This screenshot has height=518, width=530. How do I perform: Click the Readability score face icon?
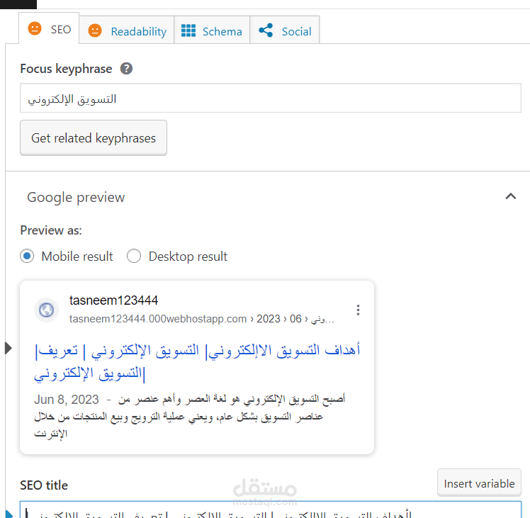(95, 30)
